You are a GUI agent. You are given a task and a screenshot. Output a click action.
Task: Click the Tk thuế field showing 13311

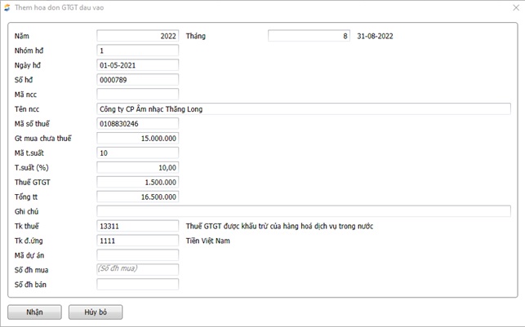click(x=137, y=226)
